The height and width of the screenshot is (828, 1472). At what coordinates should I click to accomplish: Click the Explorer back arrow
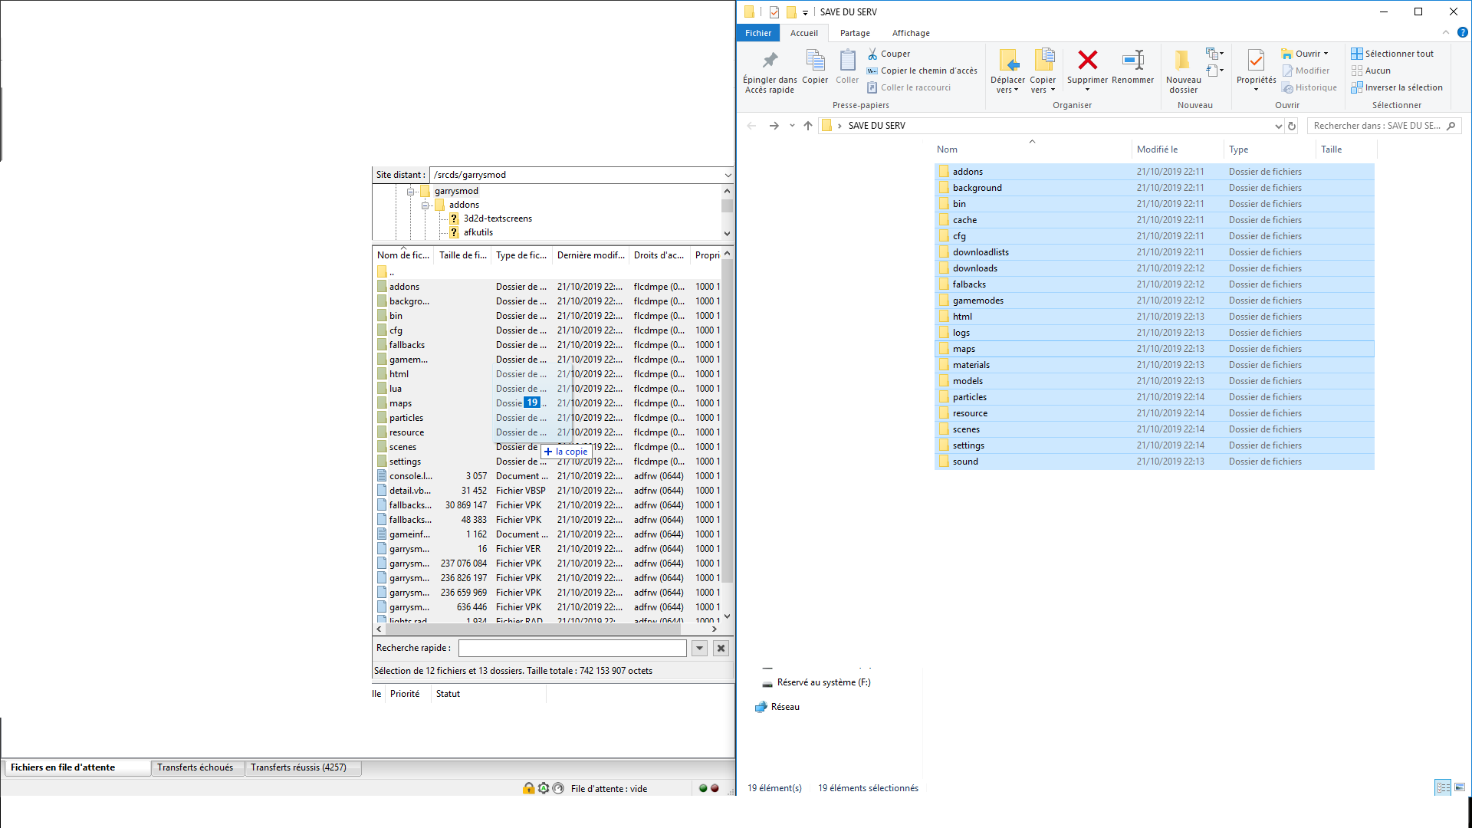751,126
